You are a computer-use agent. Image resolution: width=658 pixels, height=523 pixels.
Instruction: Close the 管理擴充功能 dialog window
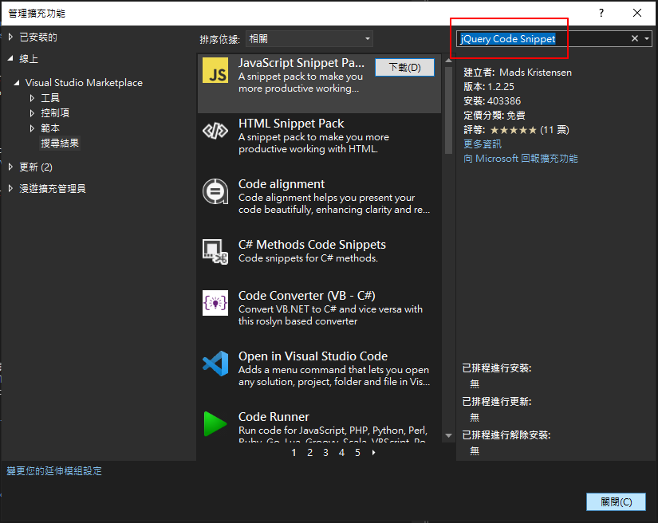(637, 13)
